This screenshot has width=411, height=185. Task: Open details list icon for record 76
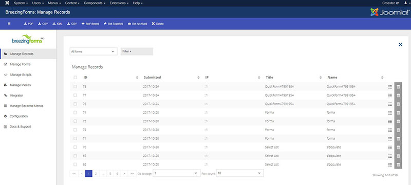point(390,104)
